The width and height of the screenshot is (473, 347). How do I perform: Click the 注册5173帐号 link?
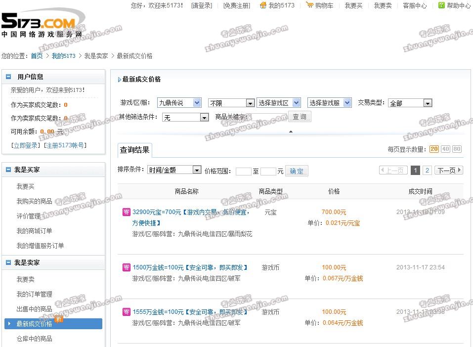(x=65, y=145)
